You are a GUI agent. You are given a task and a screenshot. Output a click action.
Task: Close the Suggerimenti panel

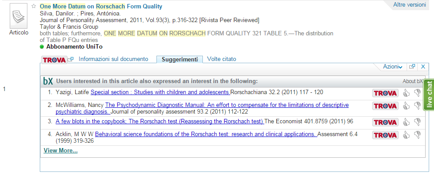(423, 67)
